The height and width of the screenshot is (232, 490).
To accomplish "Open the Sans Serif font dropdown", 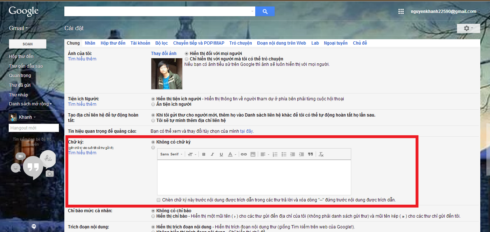I will coord(171,154).
